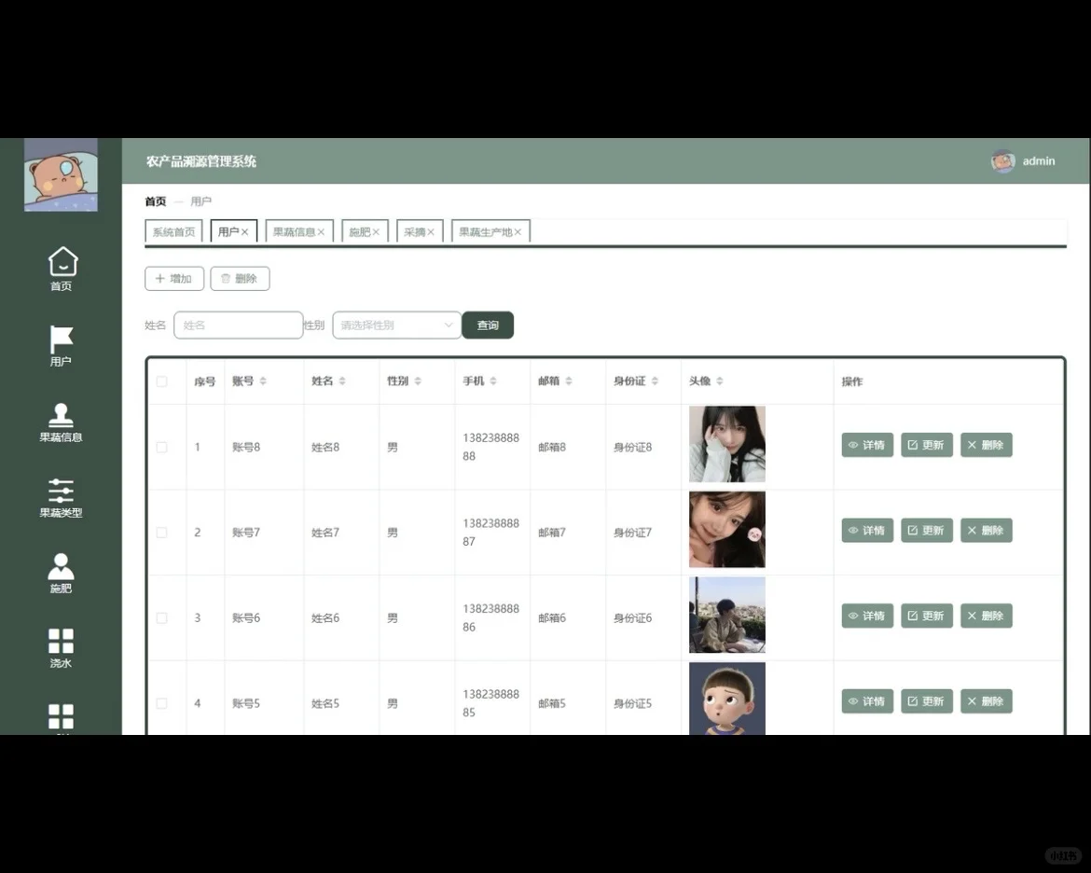The image size is (1091, 873).
Task: Click phone number 13823888888 cell
Action: (x=490, y=447)
